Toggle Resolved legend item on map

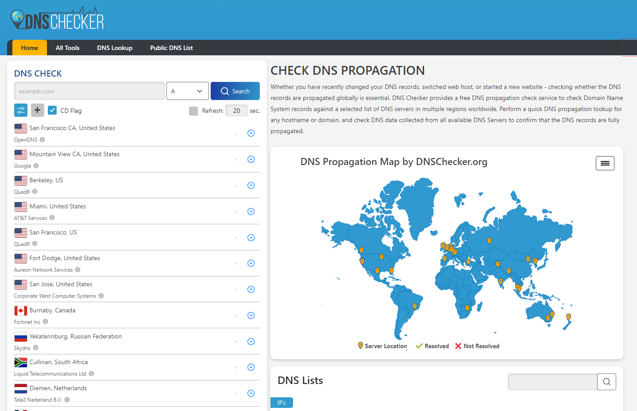pyautogui.click(x=432, y=346)
